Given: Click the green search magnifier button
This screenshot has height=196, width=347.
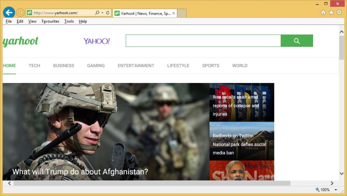Looking at the screenshot, I should click(297, 41).
